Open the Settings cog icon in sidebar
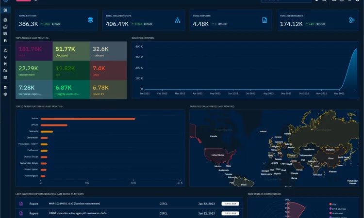This screenshot has height=218, width=364. click(x=5, y=94)
